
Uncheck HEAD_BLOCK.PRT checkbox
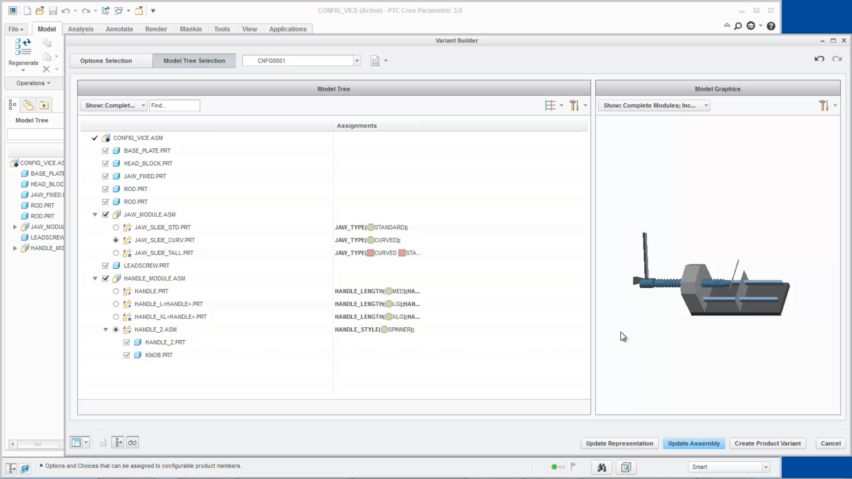click(105, 164)
